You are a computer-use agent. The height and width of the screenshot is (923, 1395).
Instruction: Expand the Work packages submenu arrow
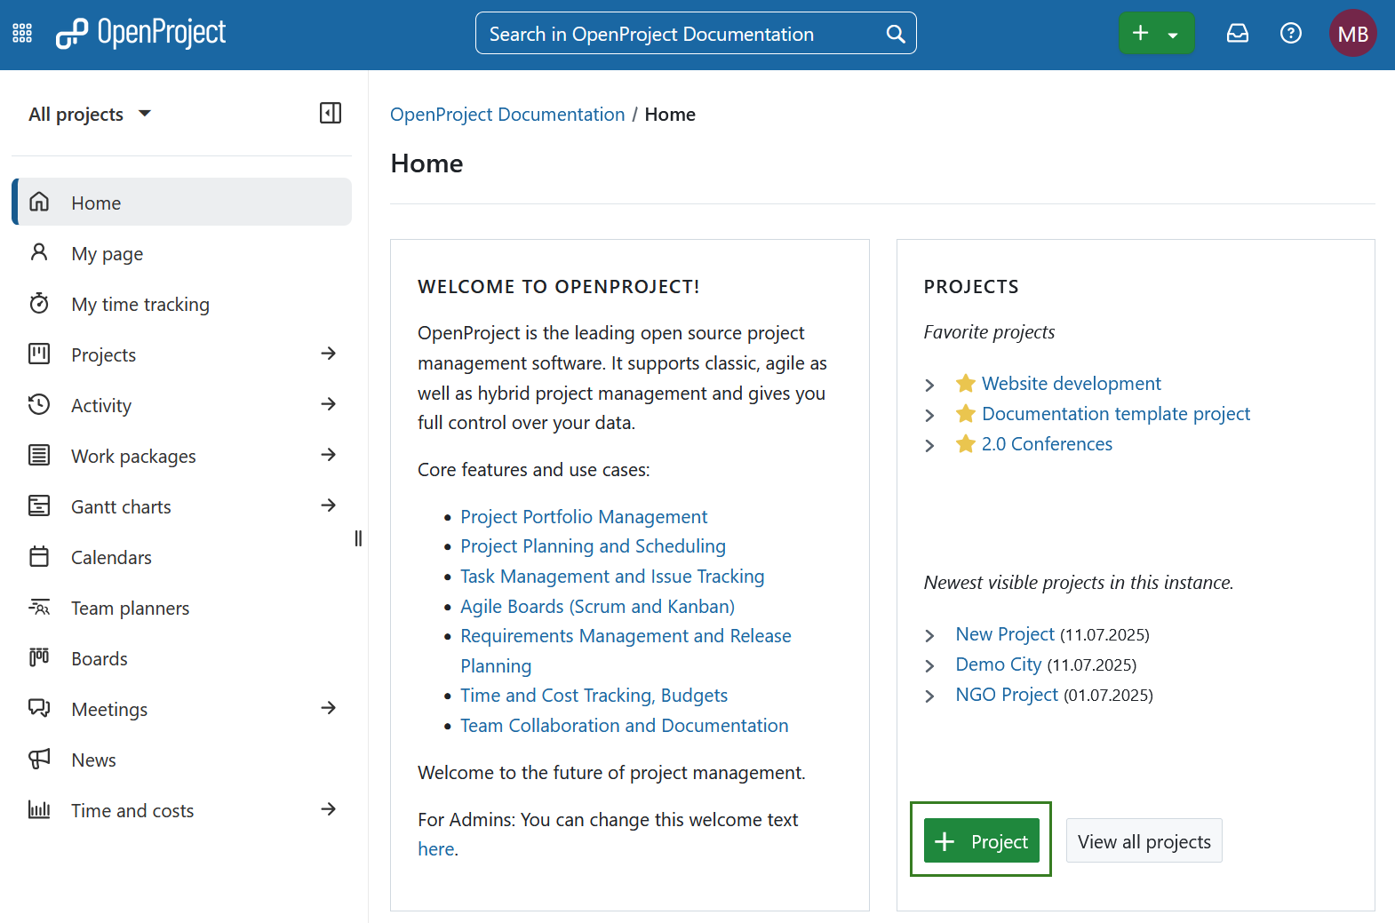pyautogui.click(x=328, y=455)
